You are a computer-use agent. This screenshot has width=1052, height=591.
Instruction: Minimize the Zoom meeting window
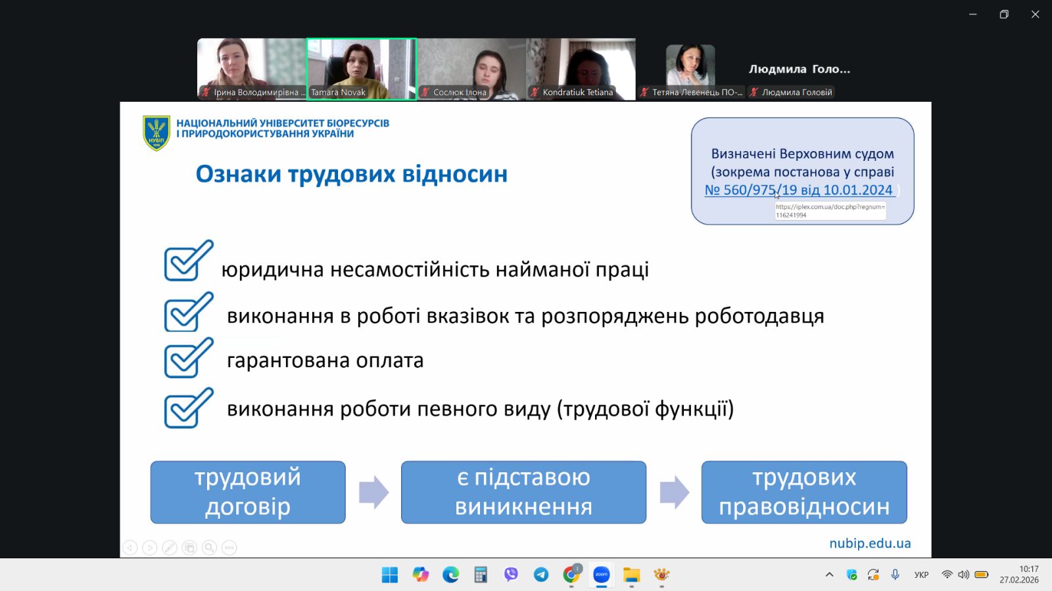[x=973, y=14]
